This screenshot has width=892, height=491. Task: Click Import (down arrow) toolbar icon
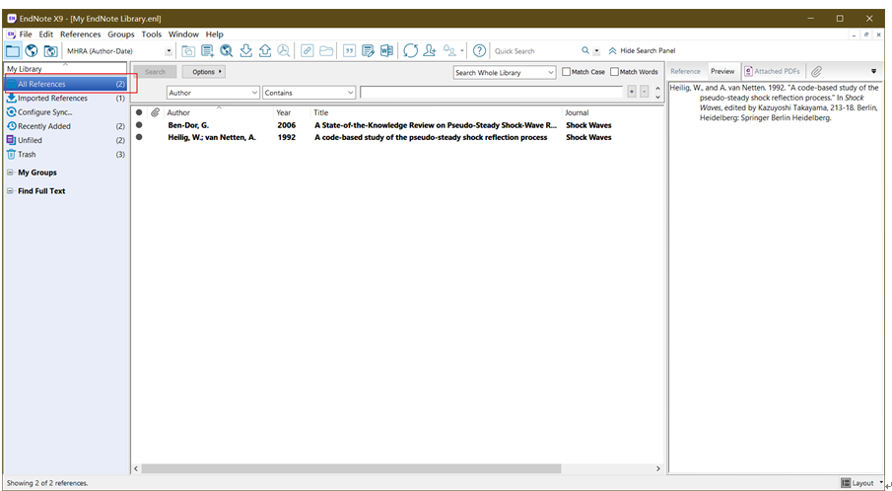(245, 51)
